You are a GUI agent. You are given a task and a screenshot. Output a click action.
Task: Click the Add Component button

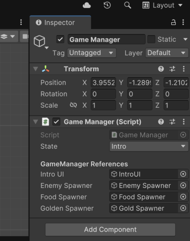pos(110,230)
